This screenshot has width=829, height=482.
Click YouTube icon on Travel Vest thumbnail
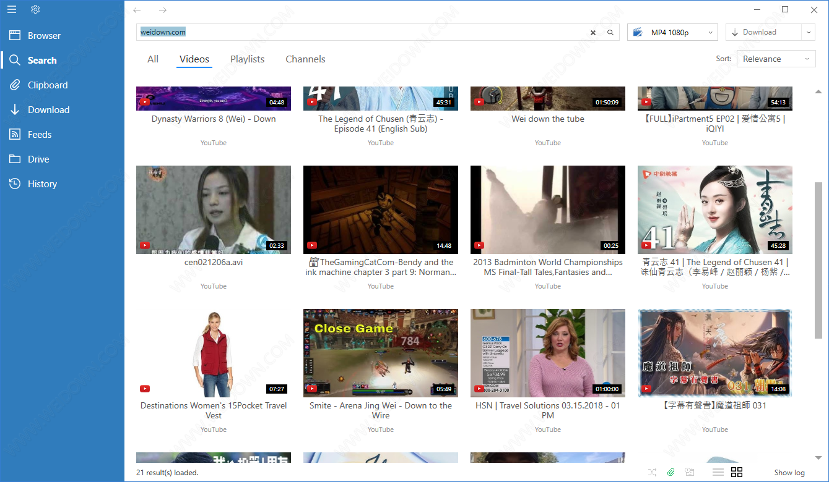coord(144,389)
